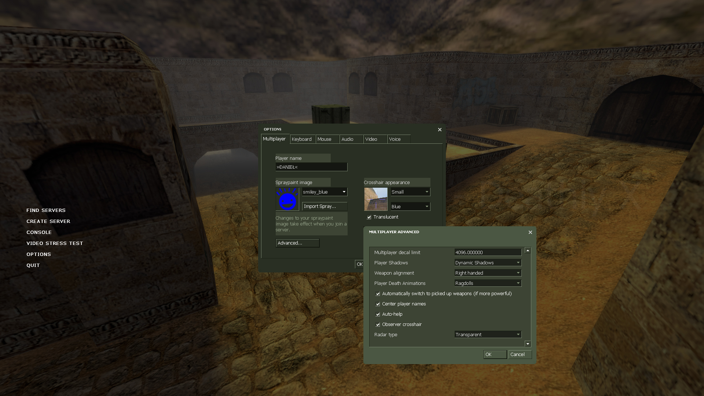704x396 pixels.
Task: Click the Multiplayer tab in Options
Action: pos(274,139)
